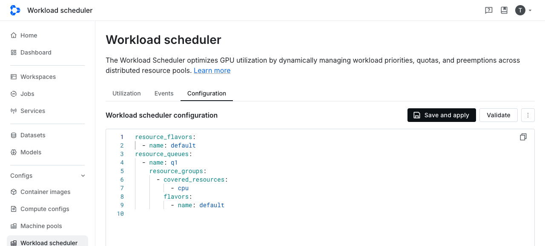
Task: Open the user avatar dropdown
Action: [x=524, y=10]
